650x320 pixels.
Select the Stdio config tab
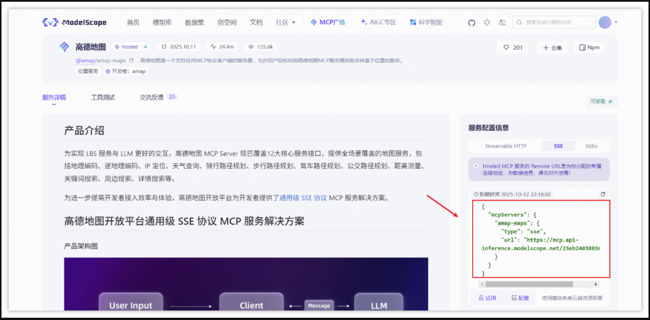[591, 146]
